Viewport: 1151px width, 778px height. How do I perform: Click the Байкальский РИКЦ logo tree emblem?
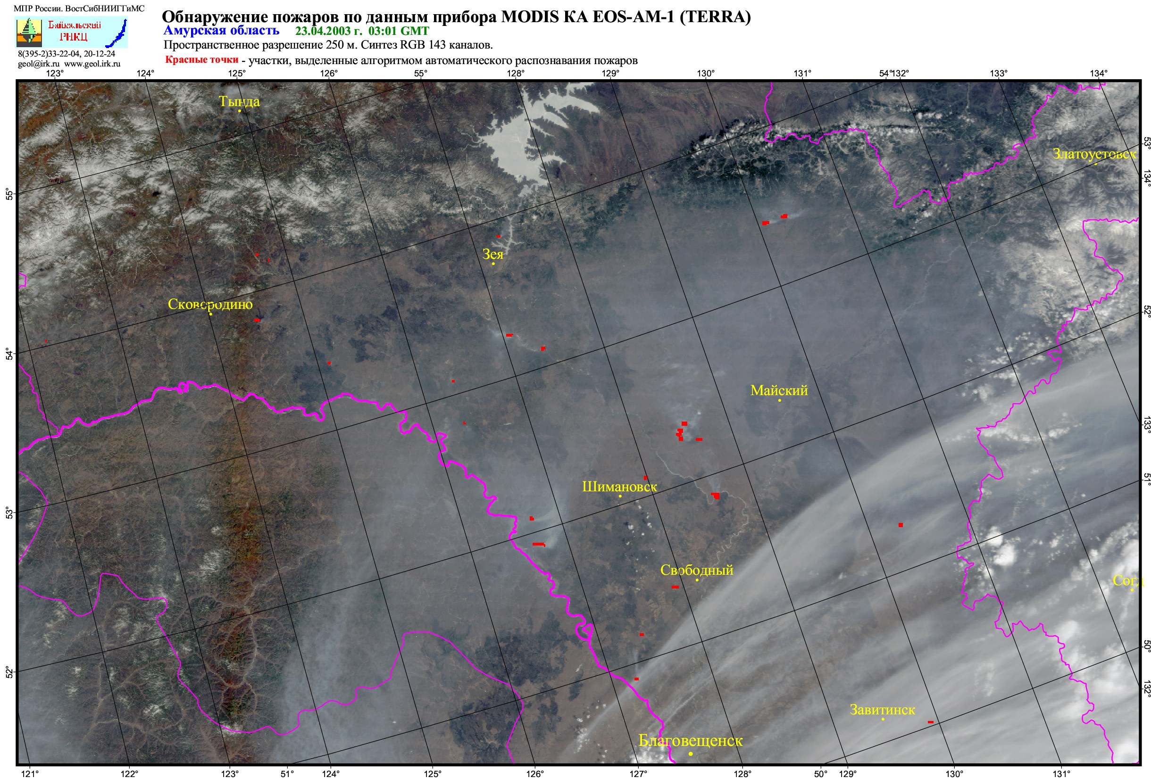(x=29, y=32)
